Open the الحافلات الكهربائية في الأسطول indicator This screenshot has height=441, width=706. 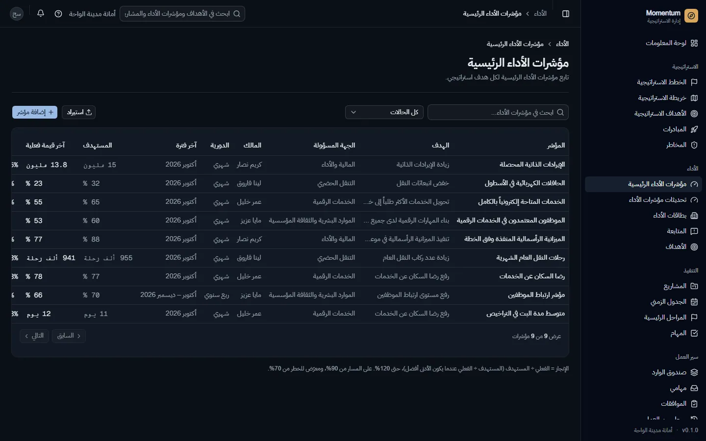pos(525,183)
